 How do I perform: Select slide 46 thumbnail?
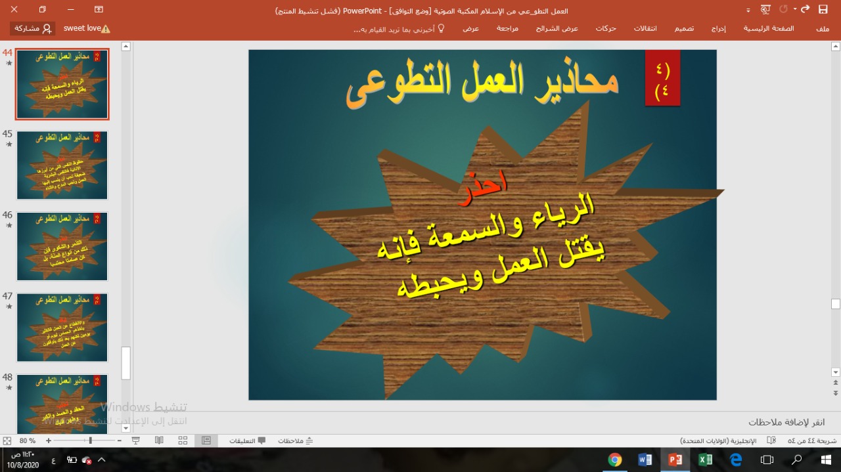point(62,246)
